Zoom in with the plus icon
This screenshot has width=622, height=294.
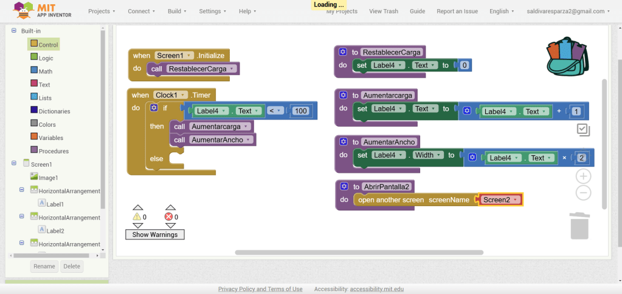tap(583, 176)
